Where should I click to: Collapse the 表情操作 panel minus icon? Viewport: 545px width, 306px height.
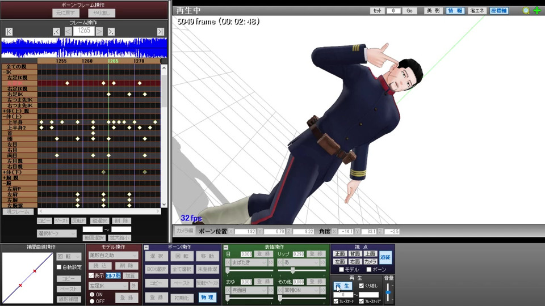pos(226,248)
